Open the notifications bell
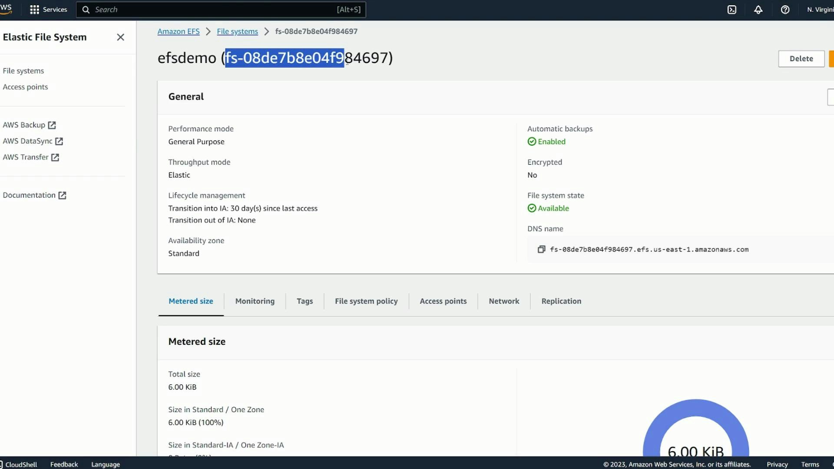This screenshot has width=834, height=469. 758,9
